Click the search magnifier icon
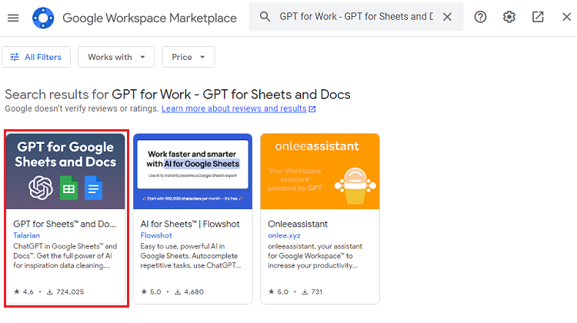 click(x=265, y=17)
